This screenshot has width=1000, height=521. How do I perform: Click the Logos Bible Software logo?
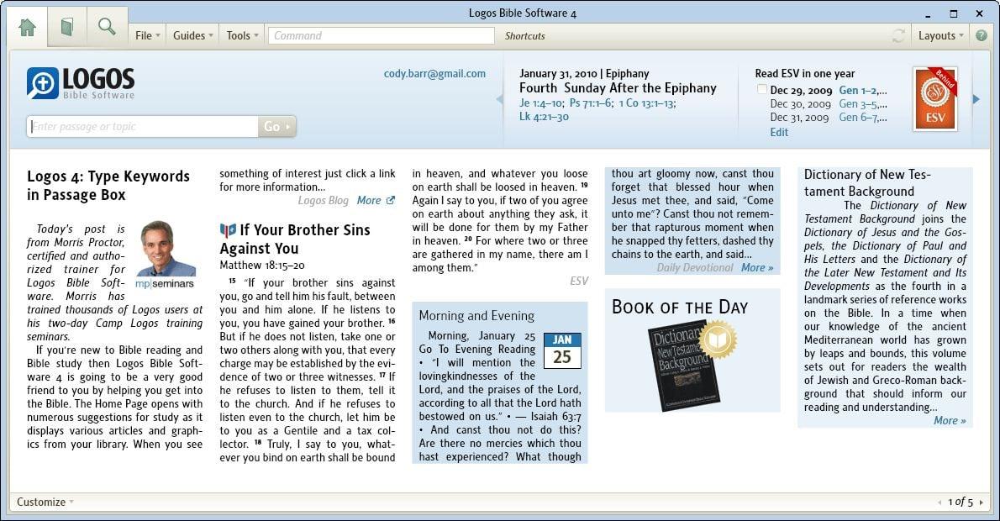tap(81, 83)
